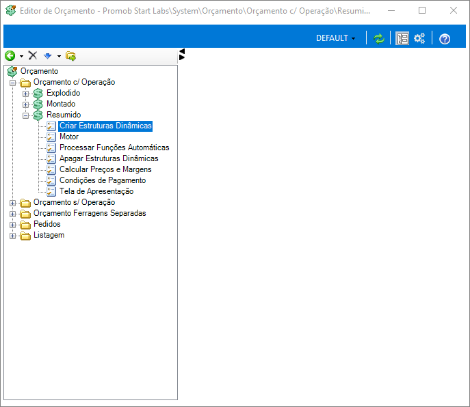Click the Resumido dollar icon
Screen dimensions: 470x407
(x=38, y=115)
